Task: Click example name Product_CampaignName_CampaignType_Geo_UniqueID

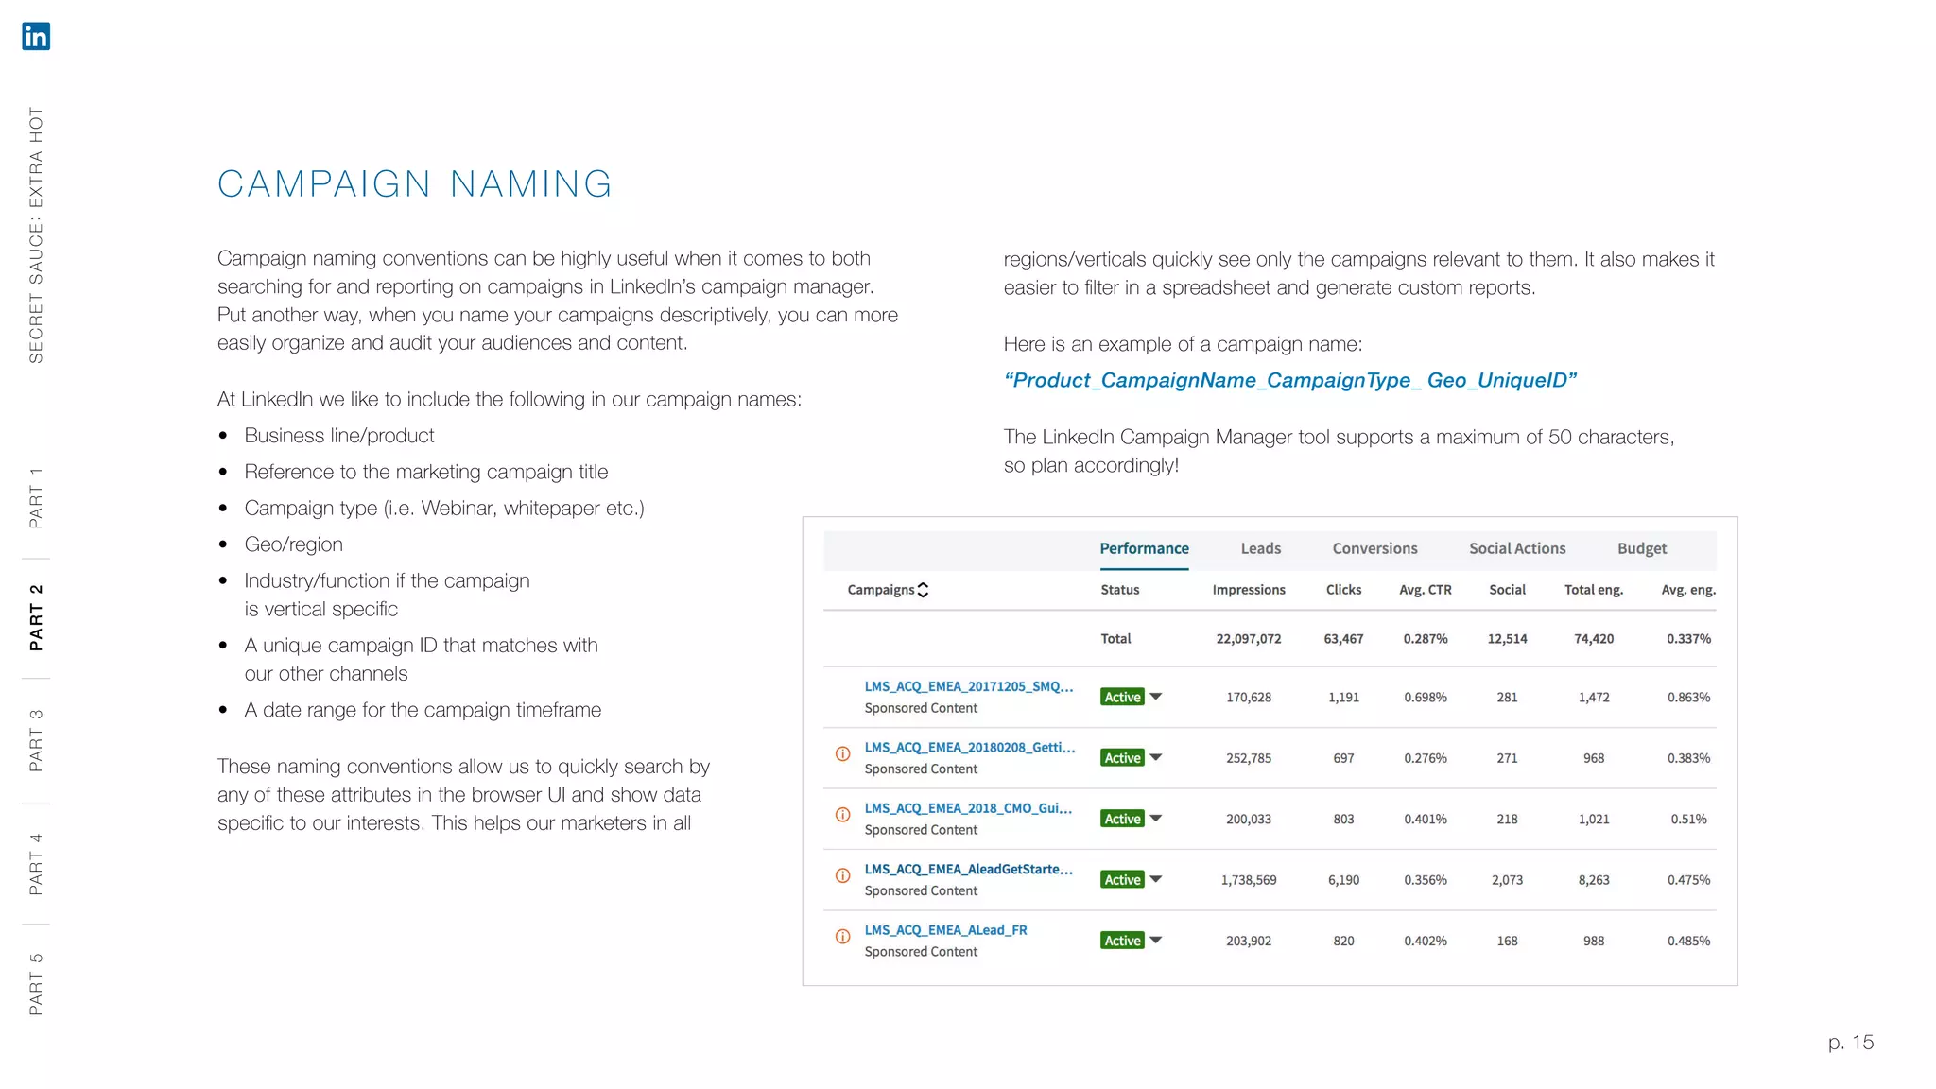Action: (x=1290, y=380)
